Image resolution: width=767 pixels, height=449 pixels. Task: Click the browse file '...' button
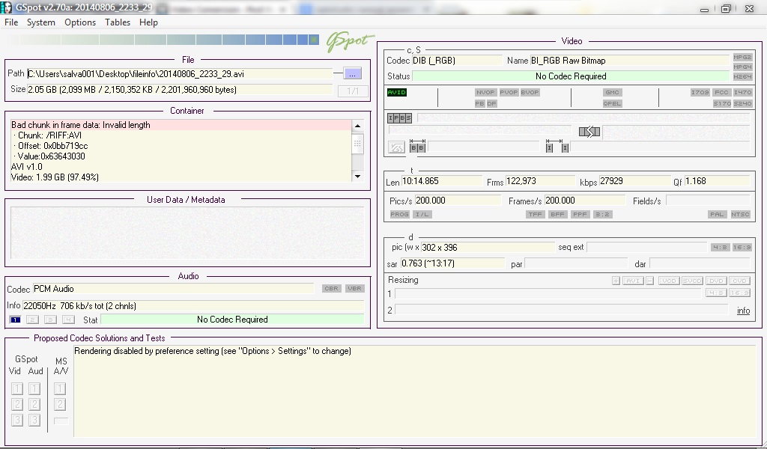[352, 73]
